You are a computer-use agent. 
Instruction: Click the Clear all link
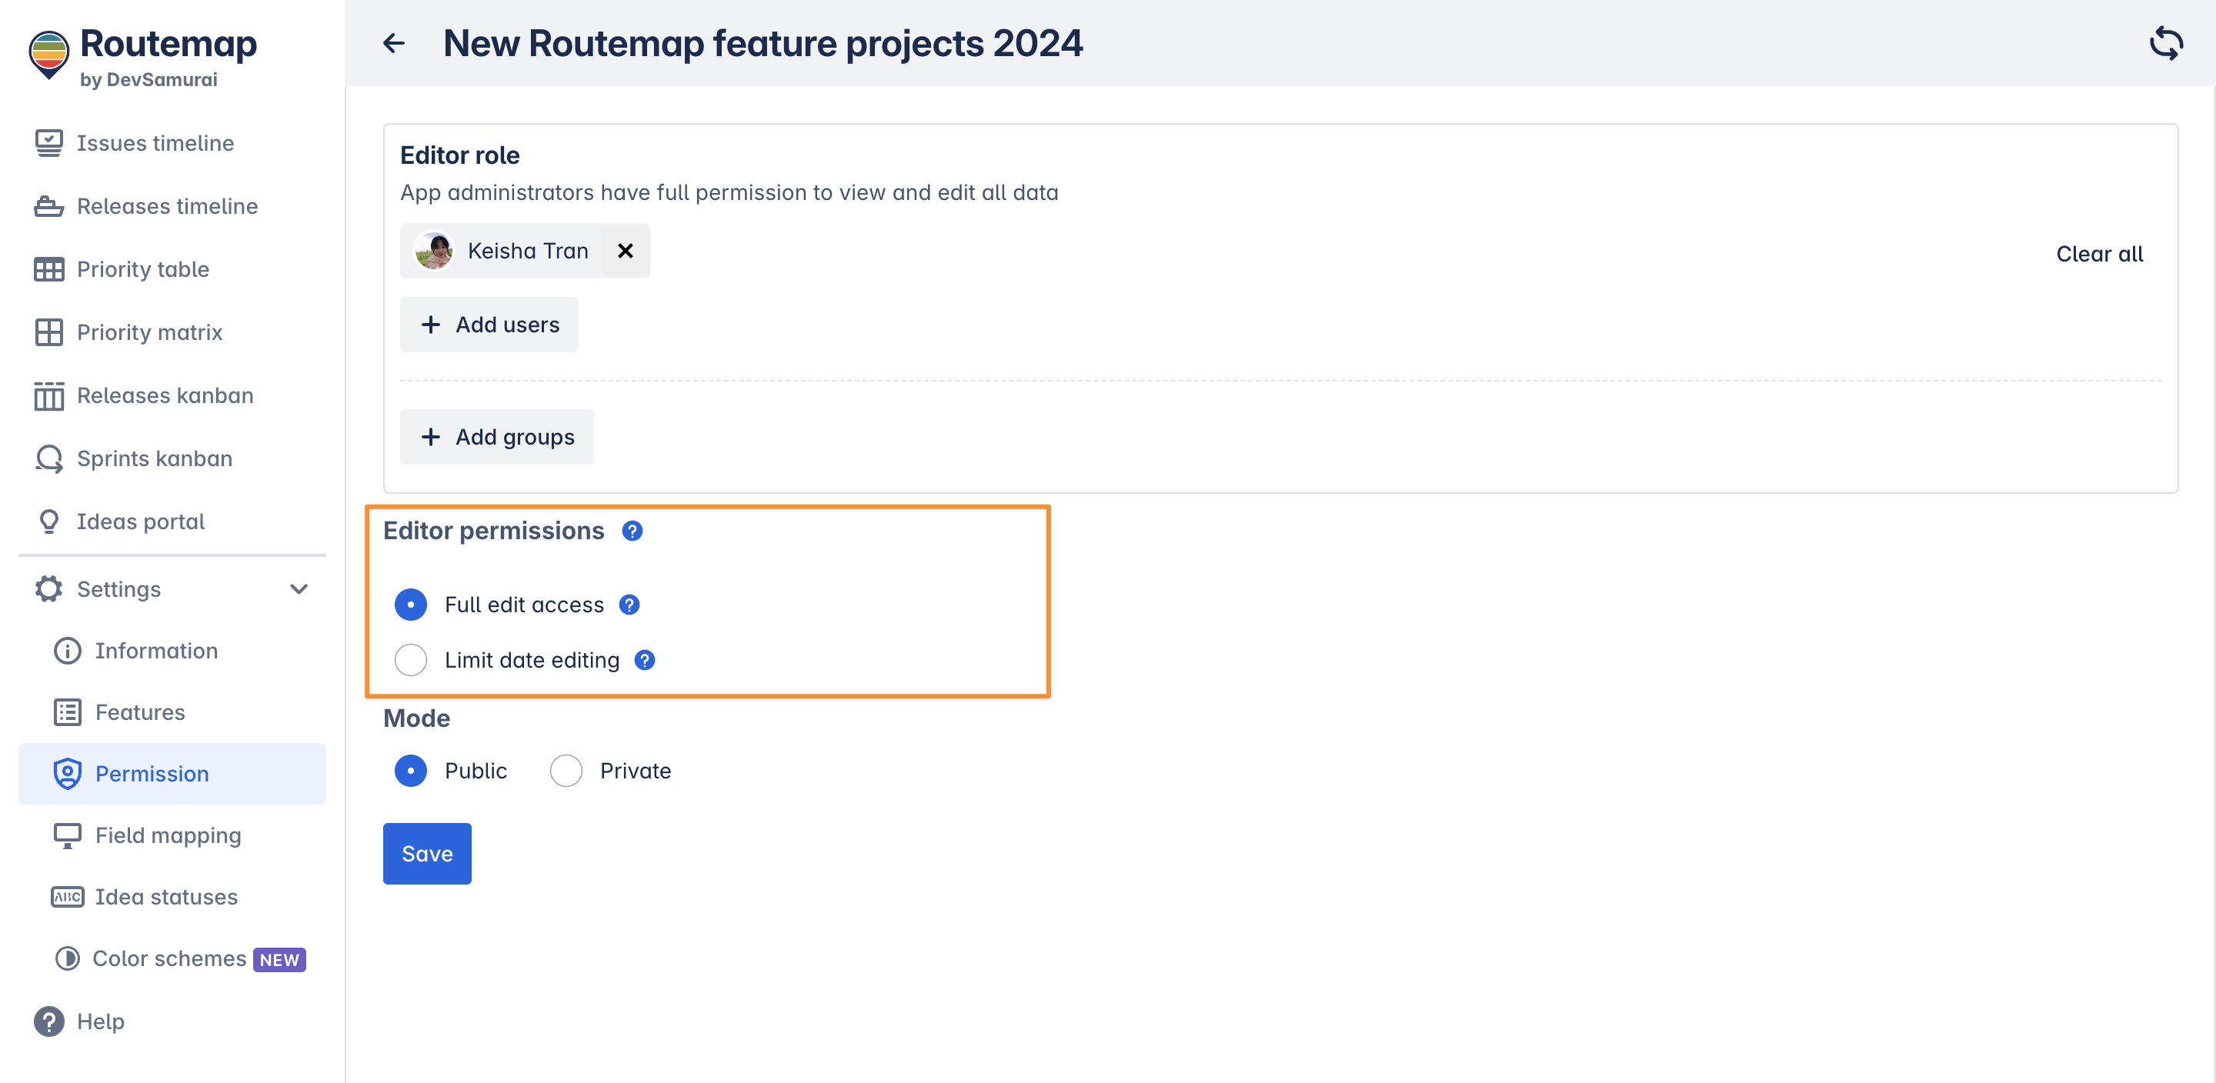2099,254
